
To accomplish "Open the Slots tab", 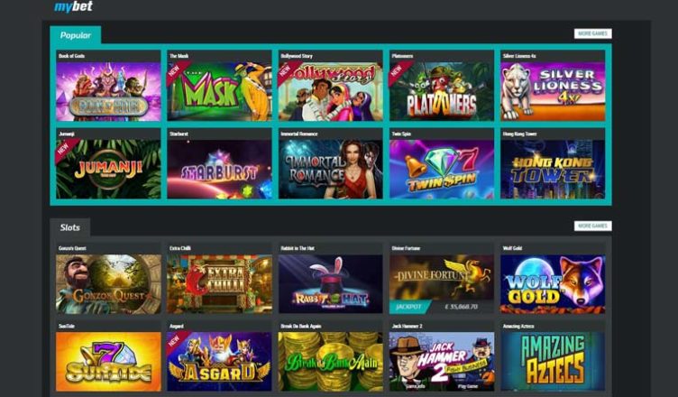I will [69, 227].
